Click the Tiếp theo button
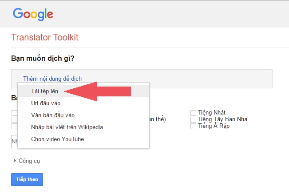This screenshot has height=194, width=289. pos(27,179)
